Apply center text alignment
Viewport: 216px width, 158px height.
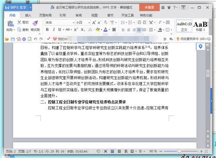129,30
